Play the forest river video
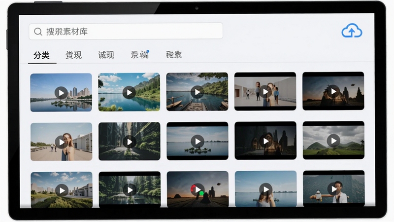394x222 pixels. pyautogui.click(x=130, y=189)
